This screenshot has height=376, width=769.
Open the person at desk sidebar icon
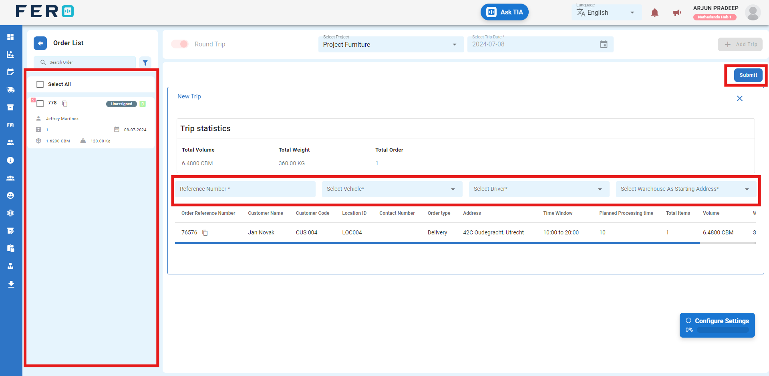10,266
